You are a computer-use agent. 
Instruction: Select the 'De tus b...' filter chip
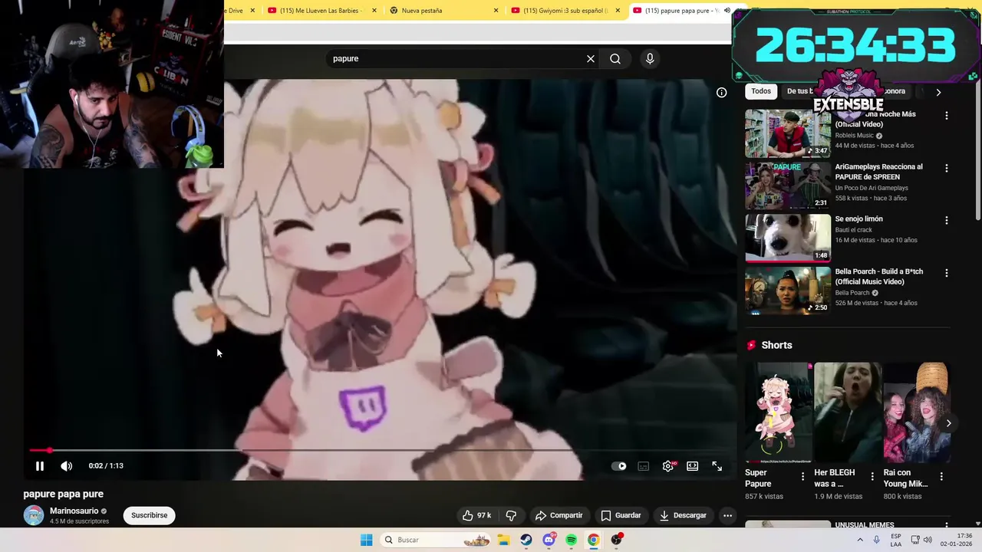coord(798,91)
